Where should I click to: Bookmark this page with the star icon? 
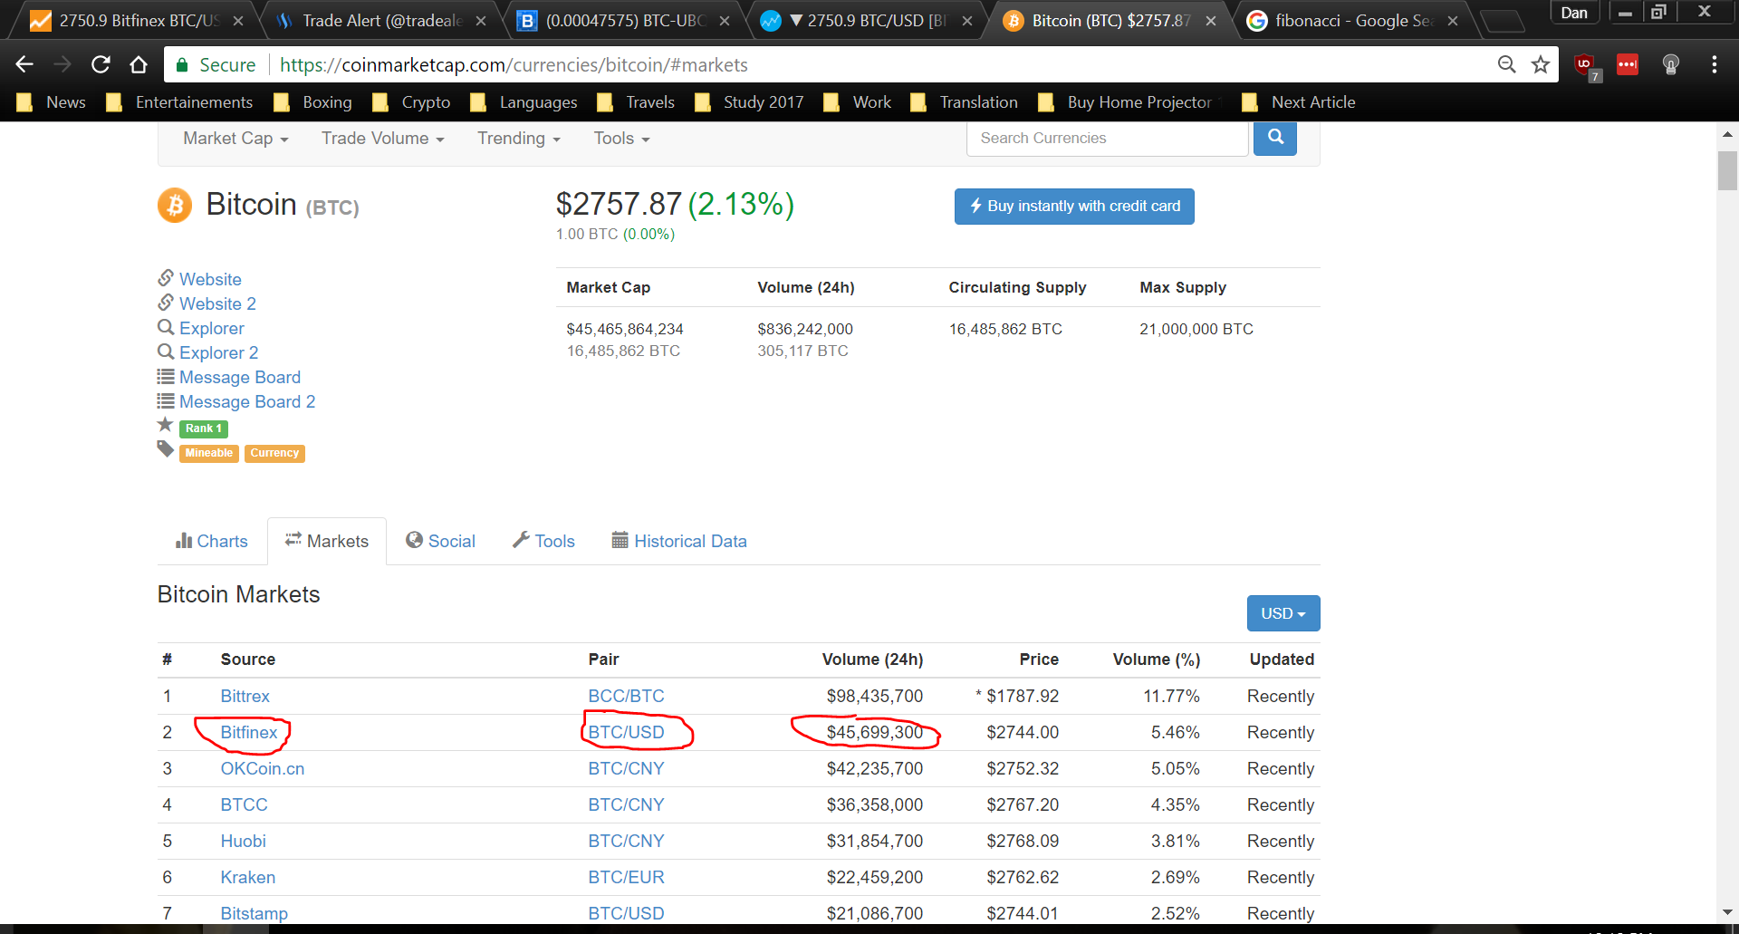point(1541,64)
